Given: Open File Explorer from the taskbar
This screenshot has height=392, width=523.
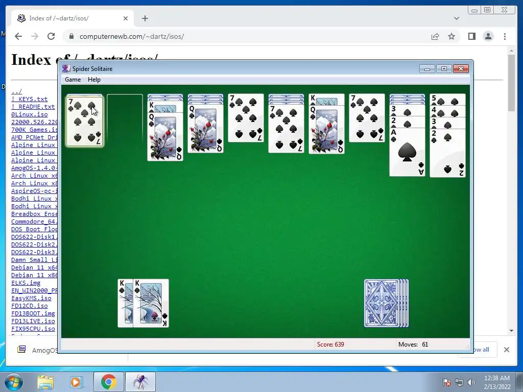Looking at the screenshot, I should pos(45,382).
